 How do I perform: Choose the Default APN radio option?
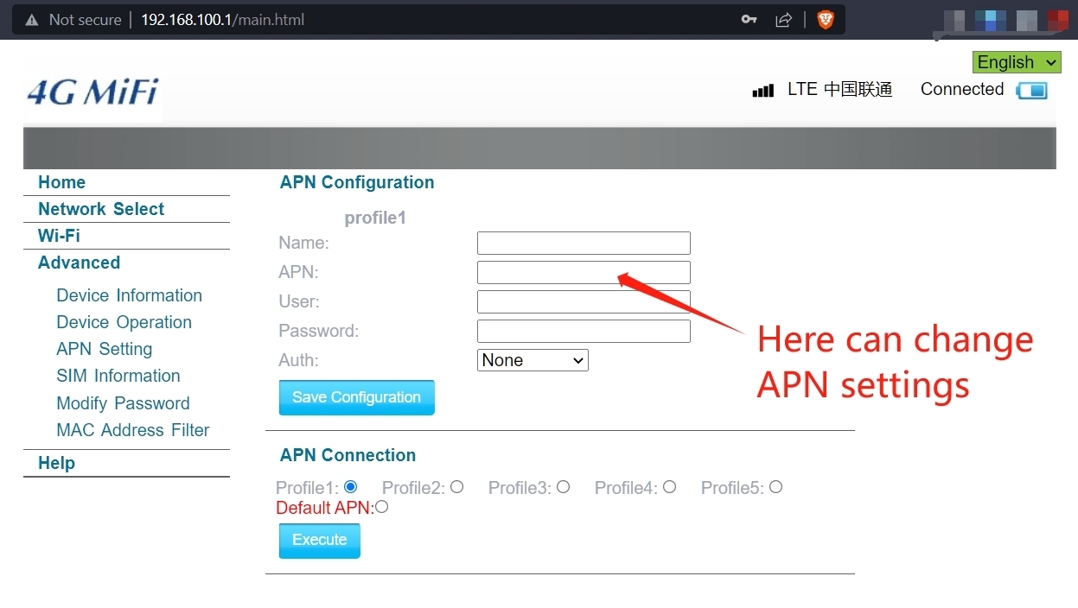click(x=381, y=507)
